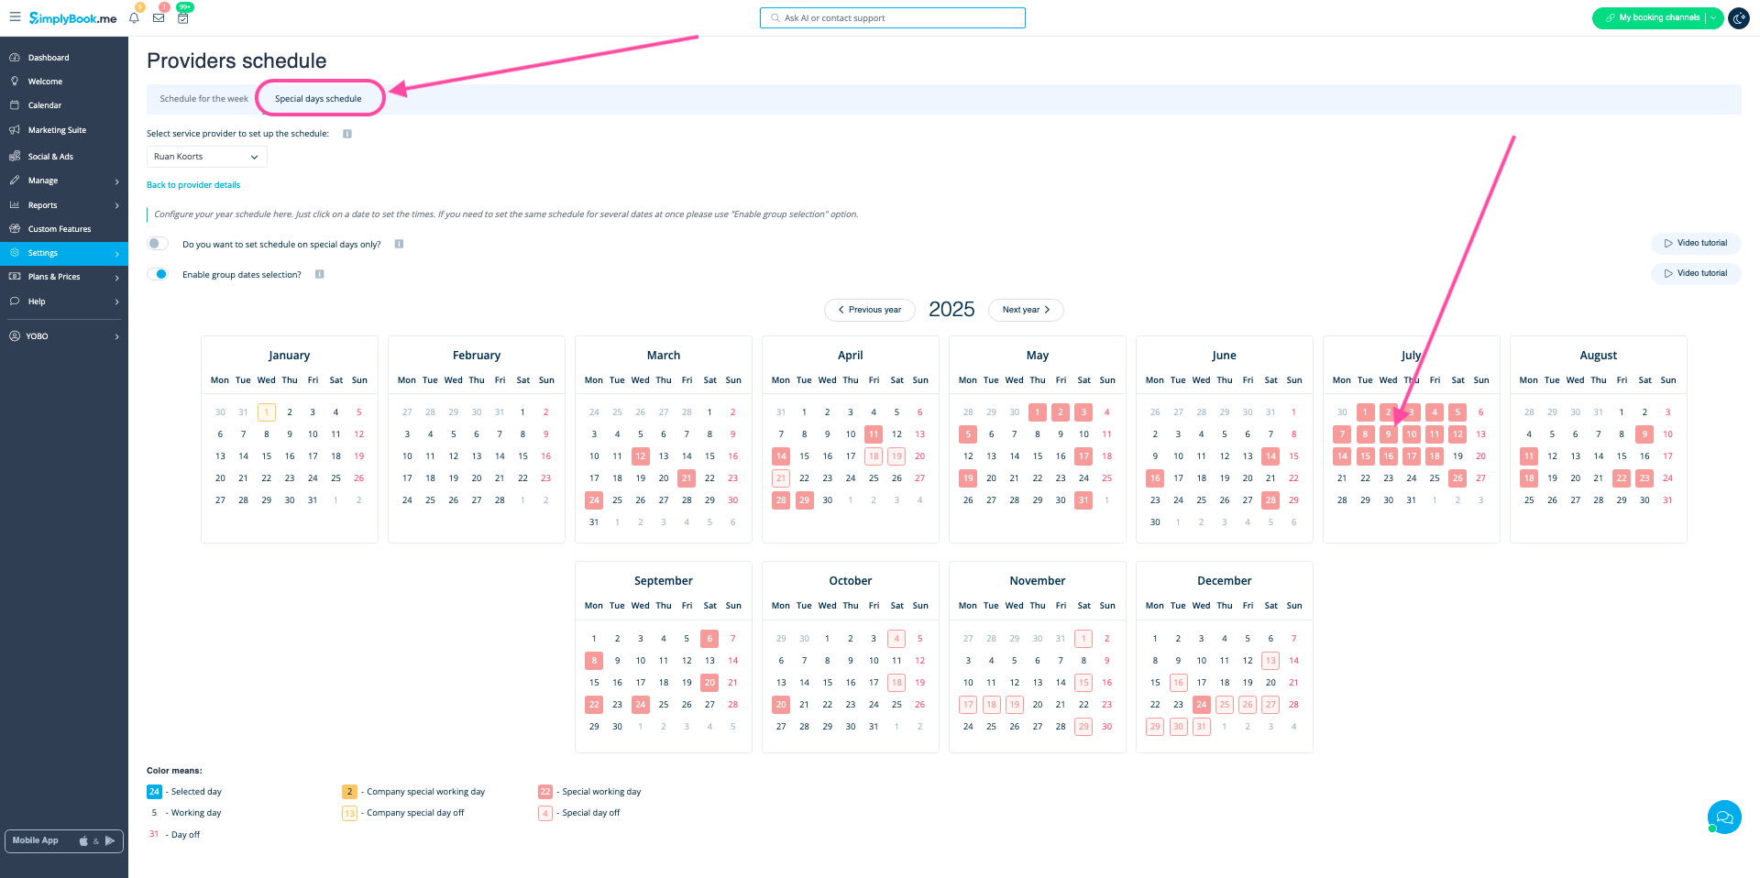Switch to Schedule for the week tab
1760x878 pixels.
203,99
